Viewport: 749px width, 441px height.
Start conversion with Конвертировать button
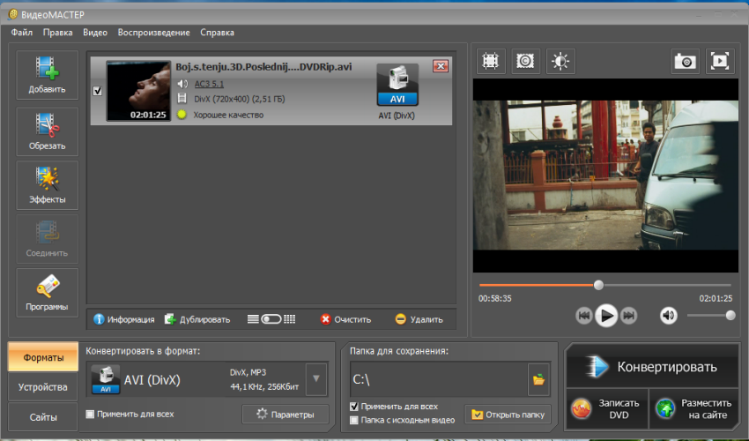pos(652,367)
